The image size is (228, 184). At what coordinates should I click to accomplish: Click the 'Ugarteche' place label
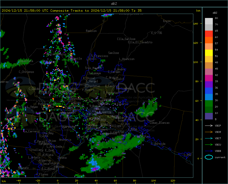pos(68,127)
